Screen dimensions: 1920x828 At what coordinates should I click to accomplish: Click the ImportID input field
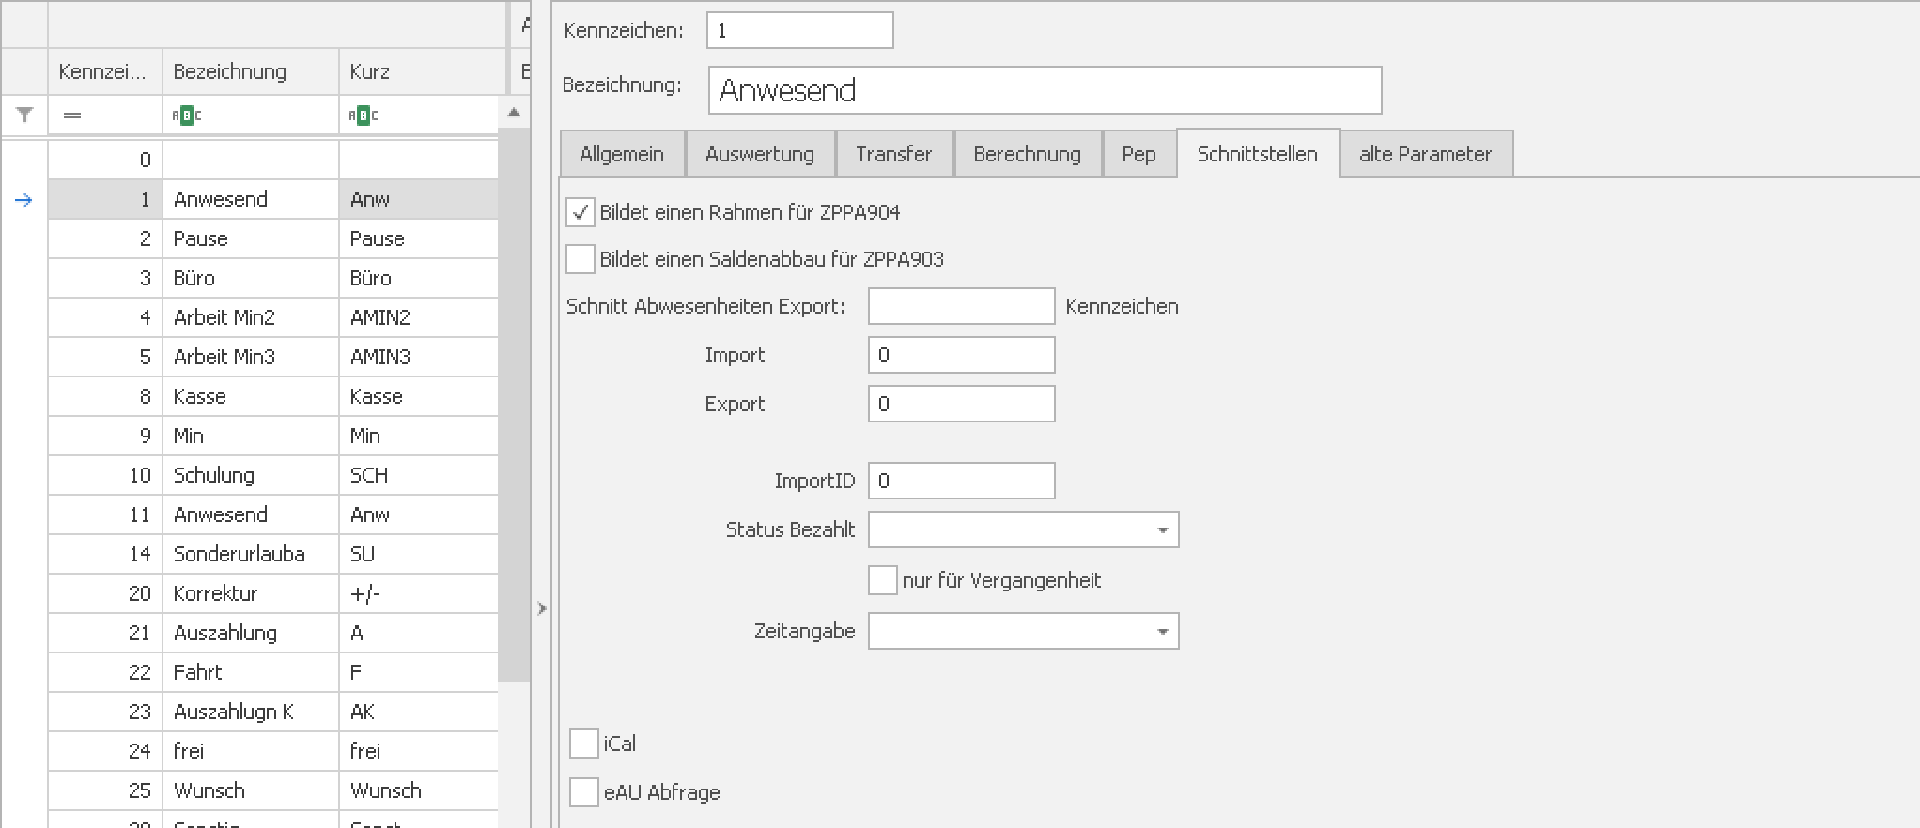click(960, 481)
